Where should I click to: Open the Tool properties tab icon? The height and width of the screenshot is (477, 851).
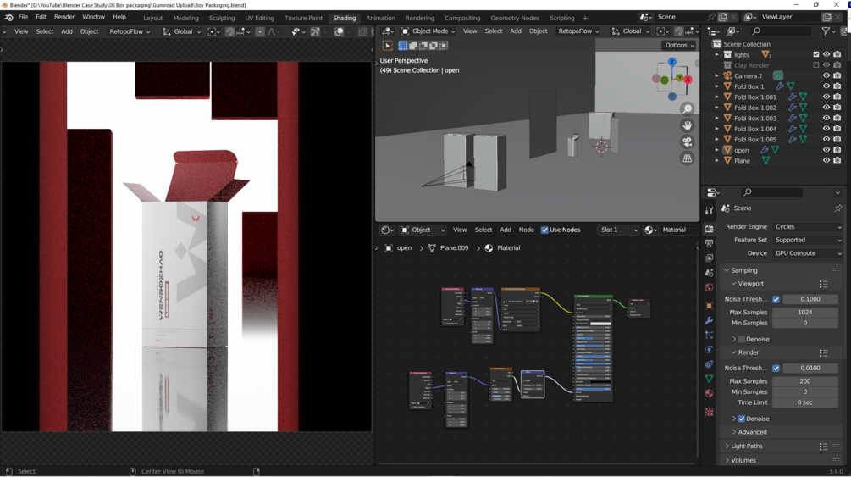coord(709,210)
